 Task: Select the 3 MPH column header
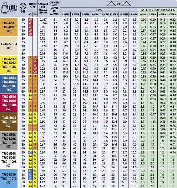pos(153,14)
